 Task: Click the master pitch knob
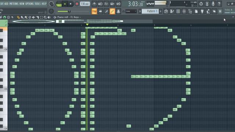coord(51,11)
